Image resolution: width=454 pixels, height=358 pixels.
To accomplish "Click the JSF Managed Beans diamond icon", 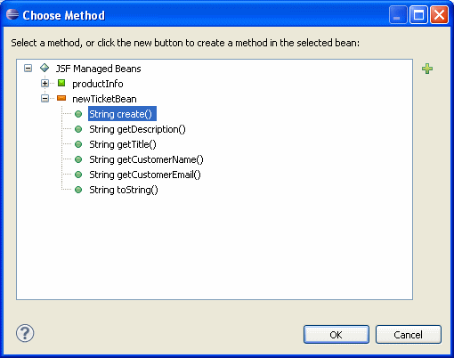I will tap(45, 68).
